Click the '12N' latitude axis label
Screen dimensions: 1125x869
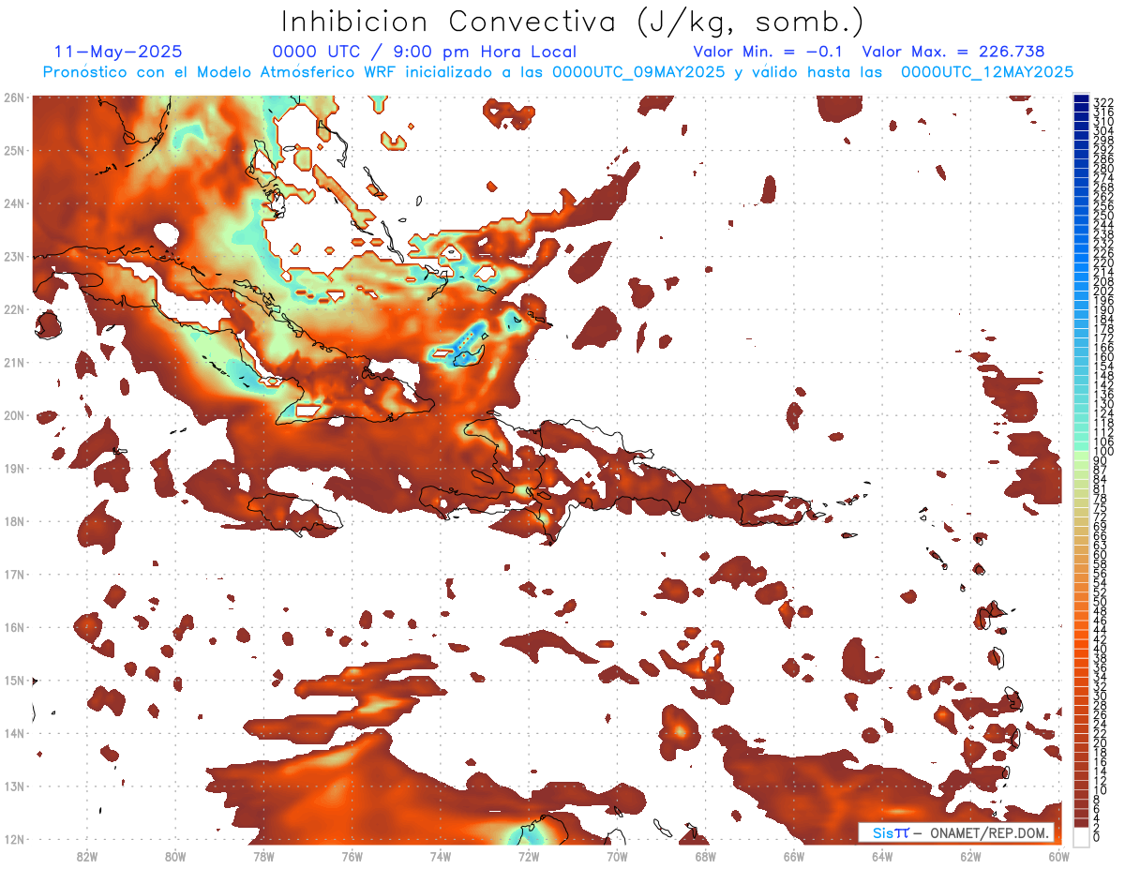(13, 839)
